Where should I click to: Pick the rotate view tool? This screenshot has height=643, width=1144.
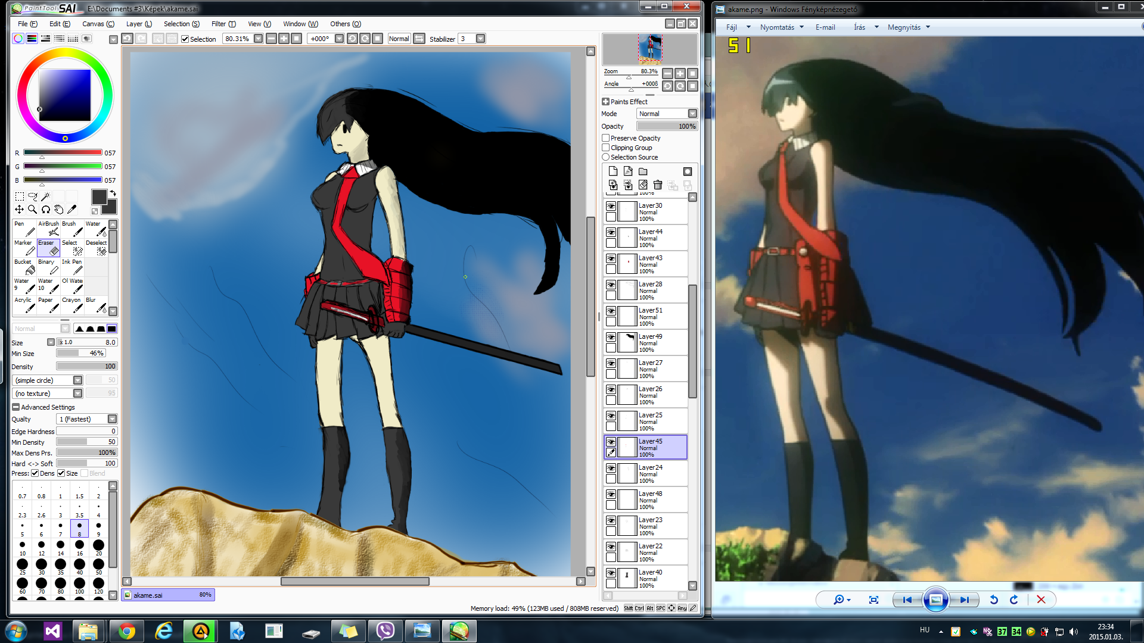[45, 210]
